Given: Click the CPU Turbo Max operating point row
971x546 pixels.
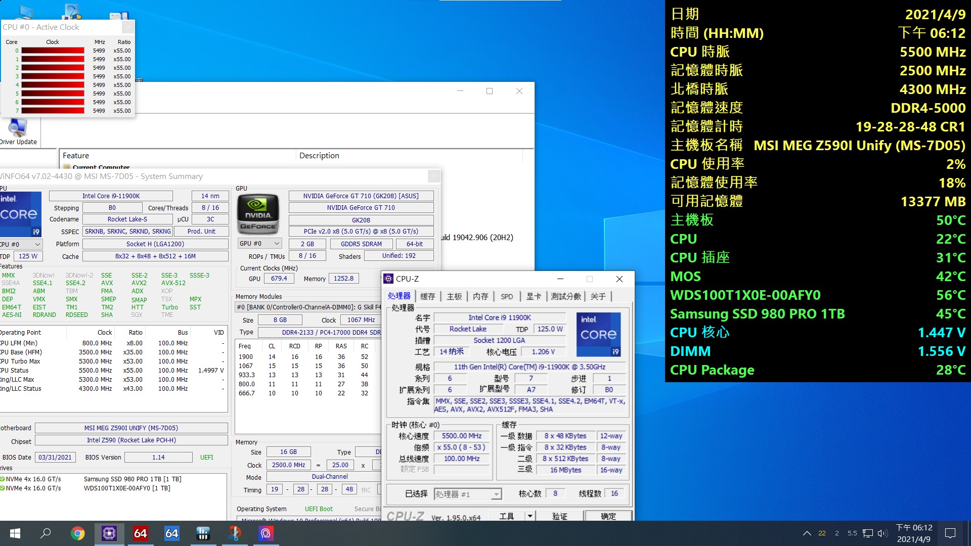Looking at the screenshot, I should click(112, 361).
